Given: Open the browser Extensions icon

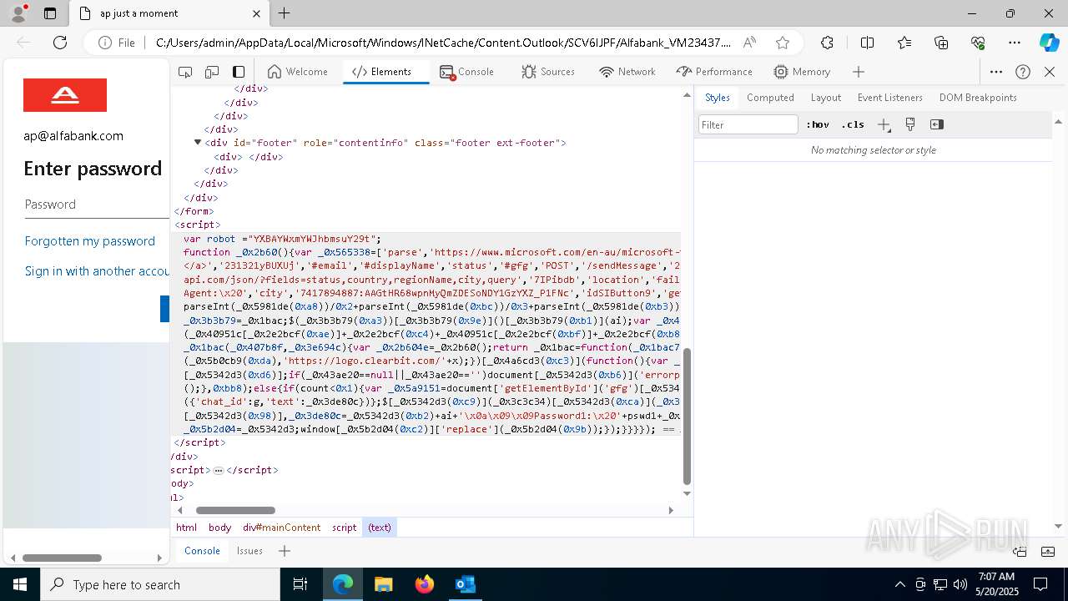Looking at the screenshot, I should 827,43.
